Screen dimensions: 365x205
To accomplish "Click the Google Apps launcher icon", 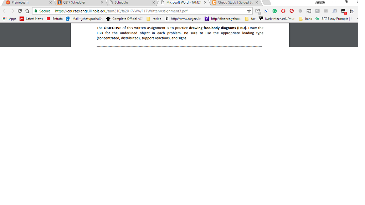I will click(5, 19).
